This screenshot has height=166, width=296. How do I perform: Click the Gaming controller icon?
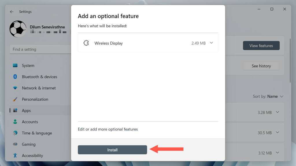click(x=15, y=144)
